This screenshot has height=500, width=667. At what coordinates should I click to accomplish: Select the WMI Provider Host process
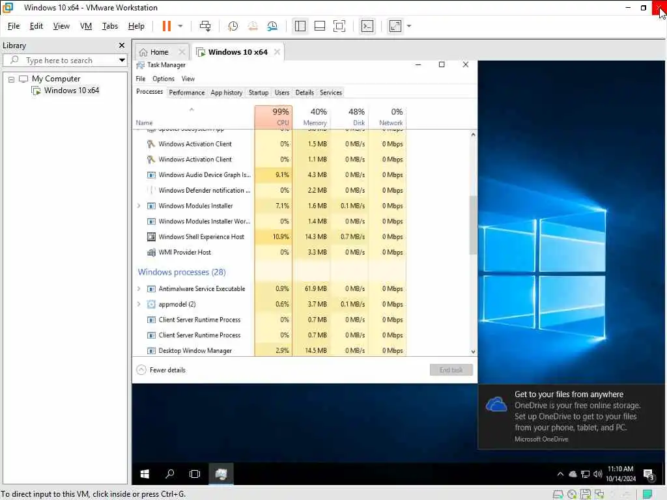pos(269,252)
